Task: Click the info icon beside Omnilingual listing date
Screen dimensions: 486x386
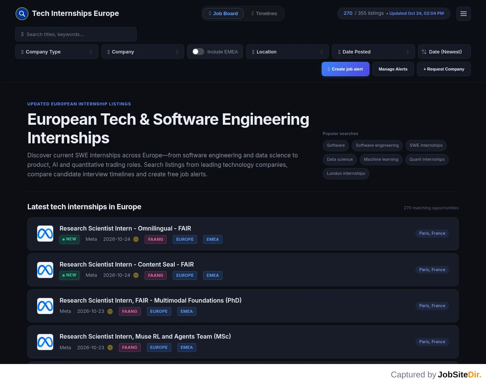Action: pyautogui.click(x=136, y=239)
